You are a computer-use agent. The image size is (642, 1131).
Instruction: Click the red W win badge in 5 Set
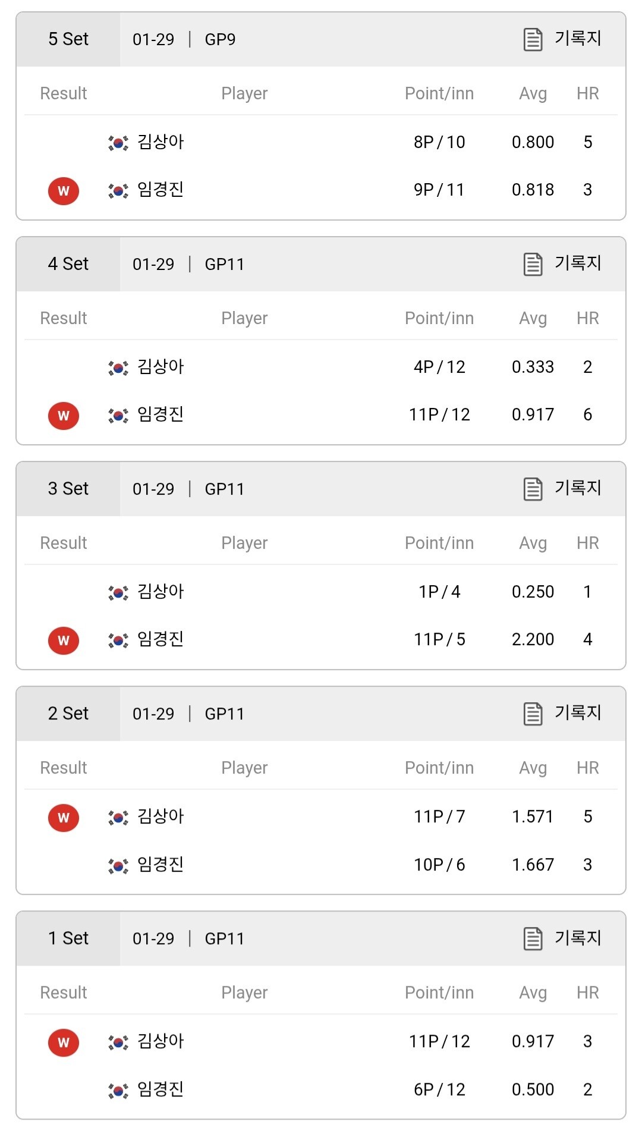click(64, 191)
